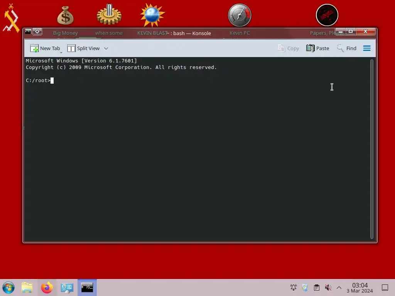This screenshot has height=296, width=395.
Task: Open the notifications bell tray icon
Action: (x=294, y=288)
